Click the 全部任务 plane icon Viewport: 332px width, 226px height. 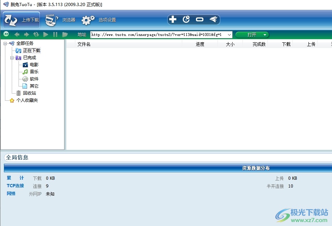[12, 43]
